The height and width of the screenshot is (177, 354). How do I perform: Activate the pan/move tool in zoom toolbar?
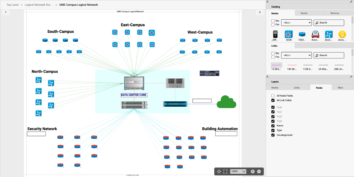coord(219,171)
